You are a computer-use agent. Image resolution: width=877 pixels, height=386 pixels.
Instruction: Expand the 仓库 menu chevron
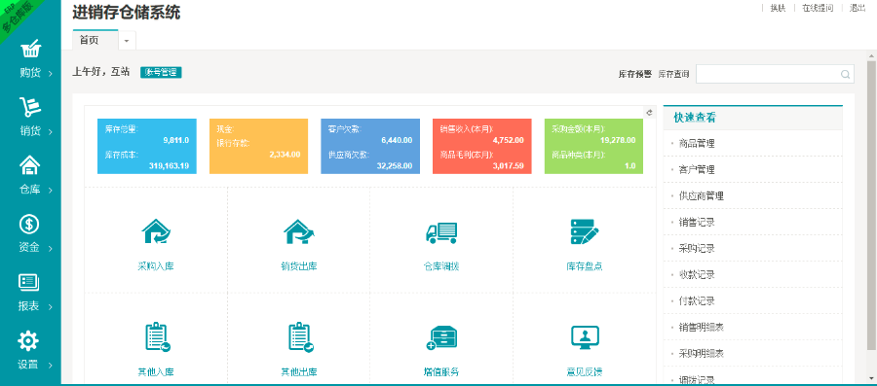click(x=51, y=191)
